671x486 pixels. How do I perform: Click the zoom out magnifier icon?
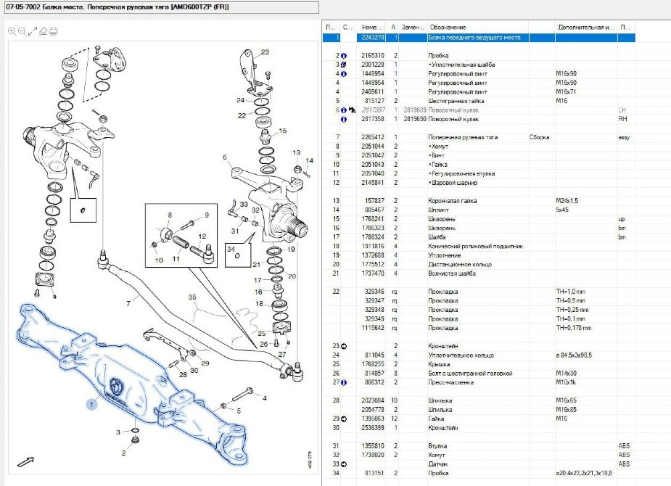click(x=22, y=31)
